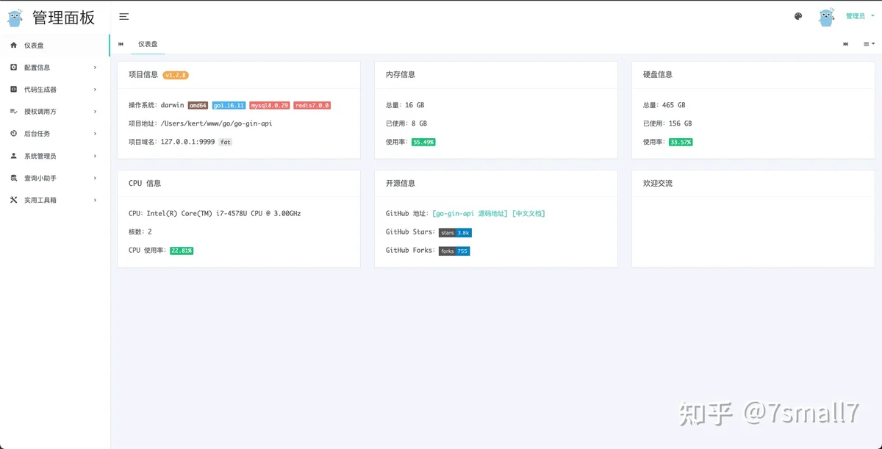This screenshot has height=449, width=882.
Task: Open the 管理员 user dropdown
Action: click(x=860, y=16)
